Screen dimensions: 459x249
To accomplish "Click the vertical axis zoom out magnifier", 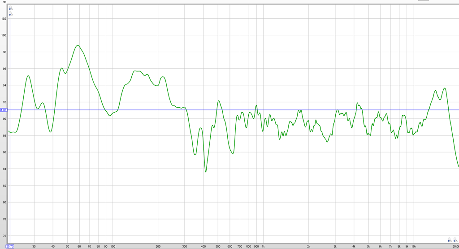I will coord(10,15).
